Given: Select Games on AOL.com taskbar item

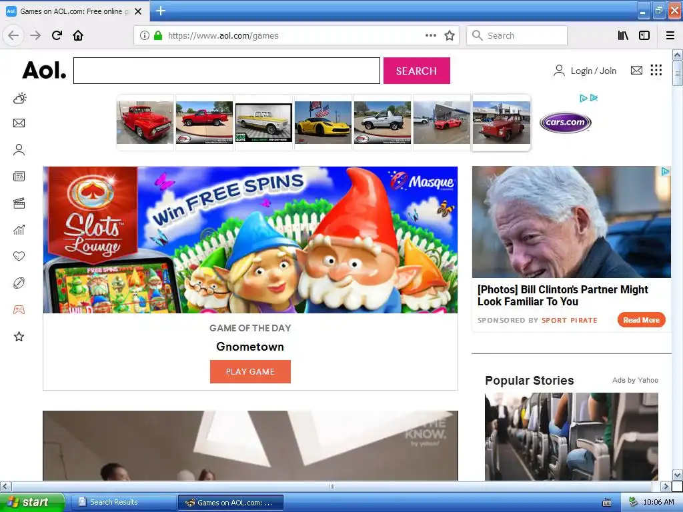Looking at the screenshot, I should coord(230,503).
